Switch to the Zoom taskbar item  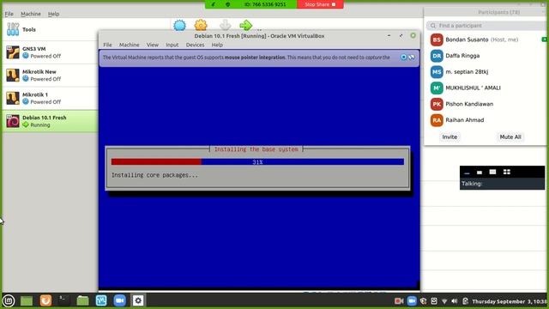pos(119,300)
